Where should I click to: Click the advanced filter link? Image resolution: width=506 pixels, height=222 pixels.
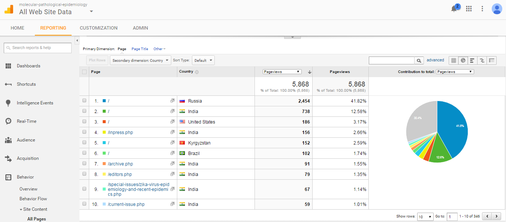pos(435,60)
